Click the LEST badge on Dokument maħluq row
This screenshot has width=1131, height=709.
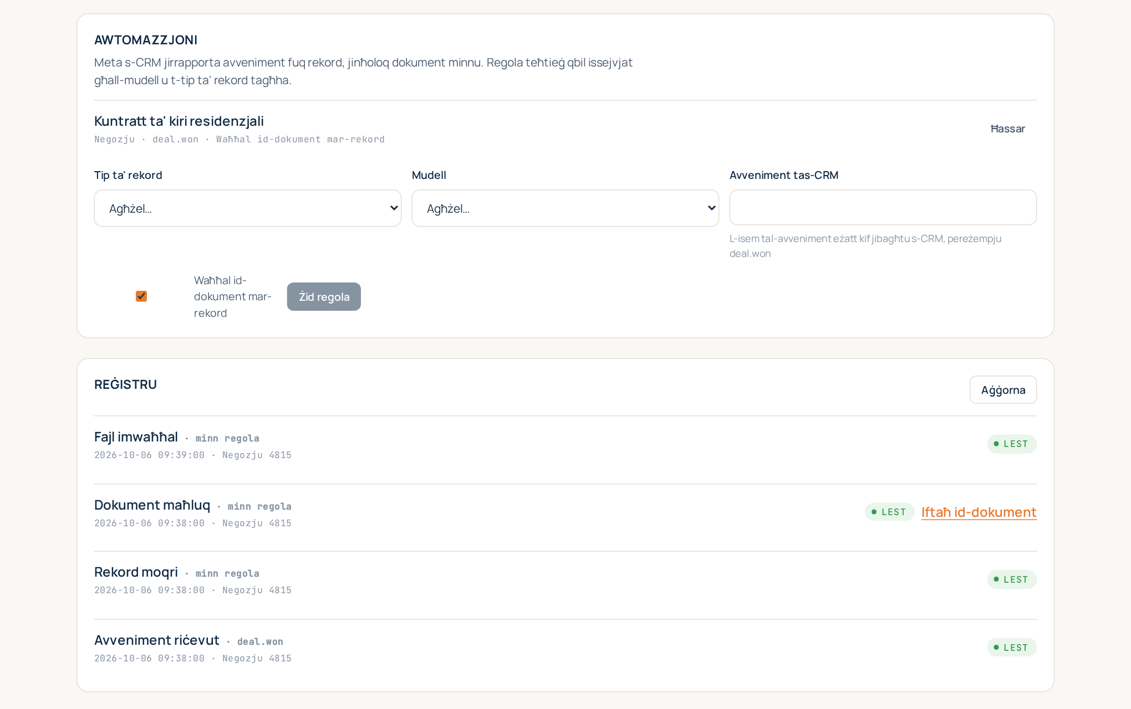pyautogui.click(x=889, y=512)
